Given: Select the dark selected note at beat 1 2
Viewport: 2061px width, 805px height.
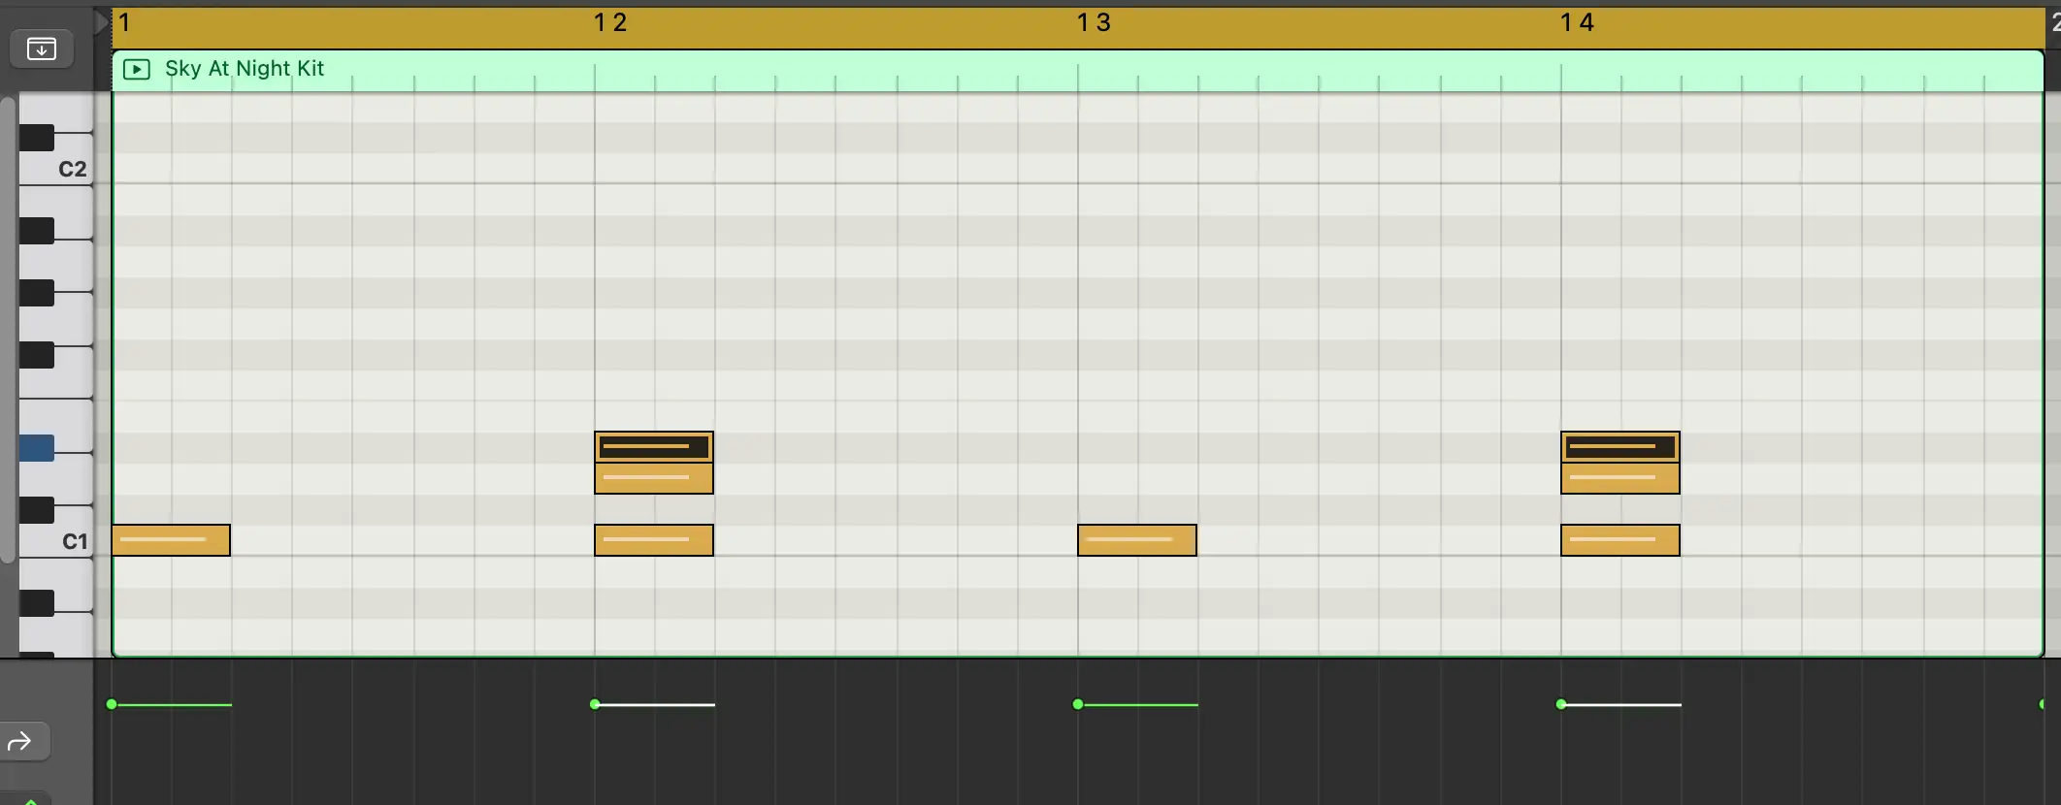Looking at the screenshot, I should (x=653, y=447).
